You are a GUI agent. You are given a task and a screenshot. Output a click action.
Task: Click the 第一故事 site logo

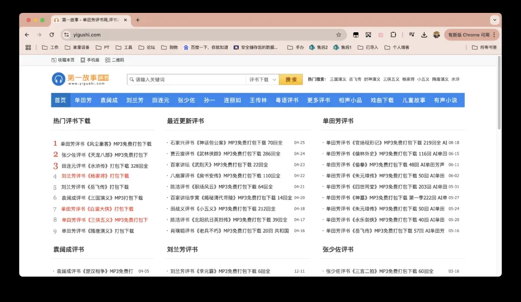[80, 79]
